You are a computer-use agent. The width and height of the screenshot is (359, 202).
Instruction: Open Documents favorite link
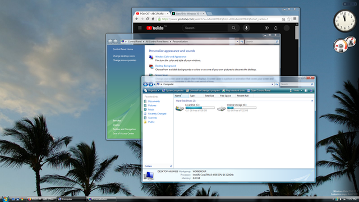154,101
